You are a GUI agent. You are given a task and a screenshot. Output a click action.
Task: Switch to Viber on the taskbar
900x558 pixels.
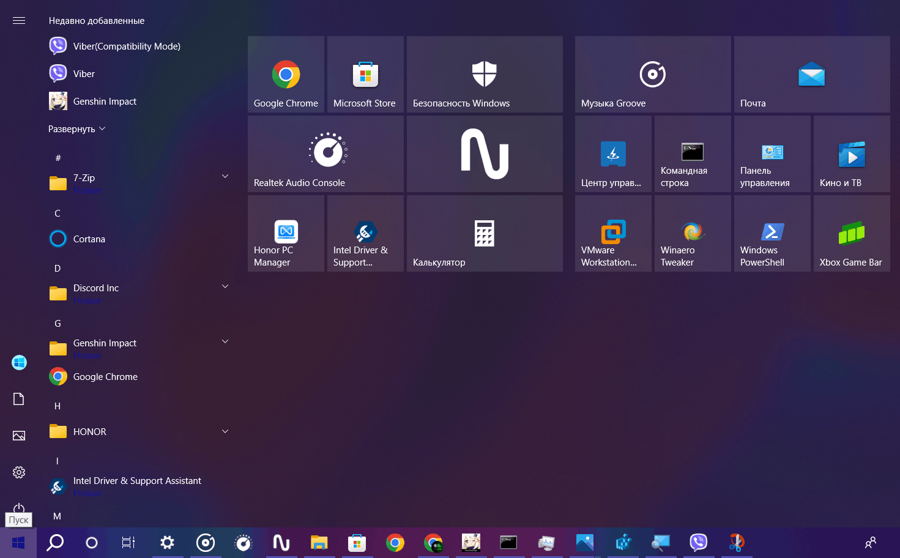pos(698,543)
